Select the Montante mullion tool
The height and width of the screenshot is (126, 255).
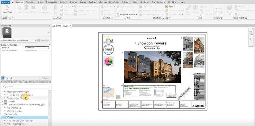click(80, 15)
